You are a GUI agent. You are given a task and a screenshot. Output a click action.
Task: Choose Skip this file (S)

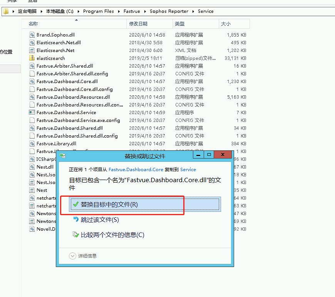(x=100, y=220)
